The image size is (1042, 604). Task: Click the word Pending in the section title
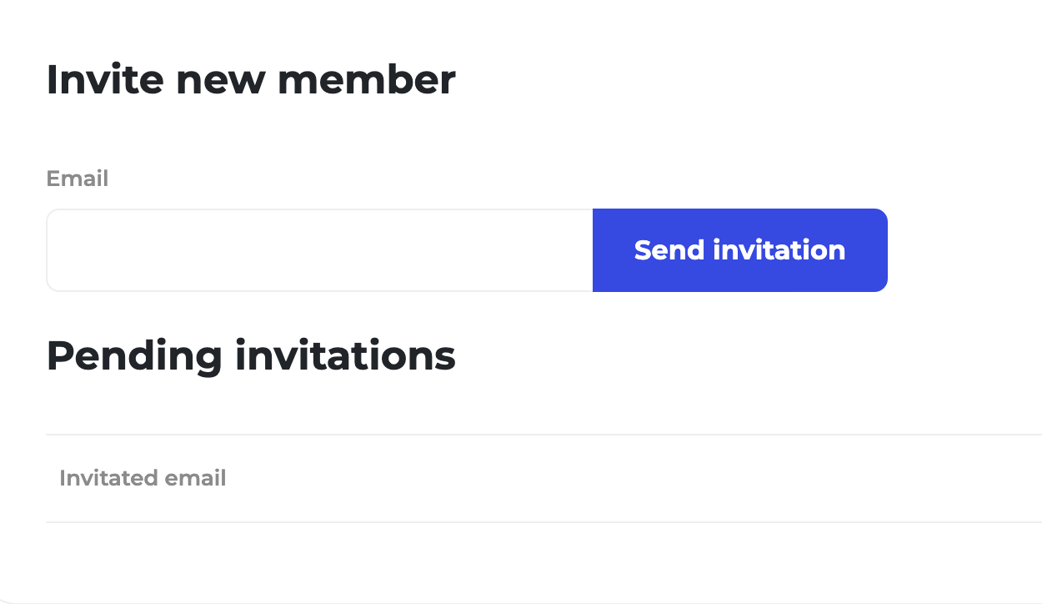(134, 357)
